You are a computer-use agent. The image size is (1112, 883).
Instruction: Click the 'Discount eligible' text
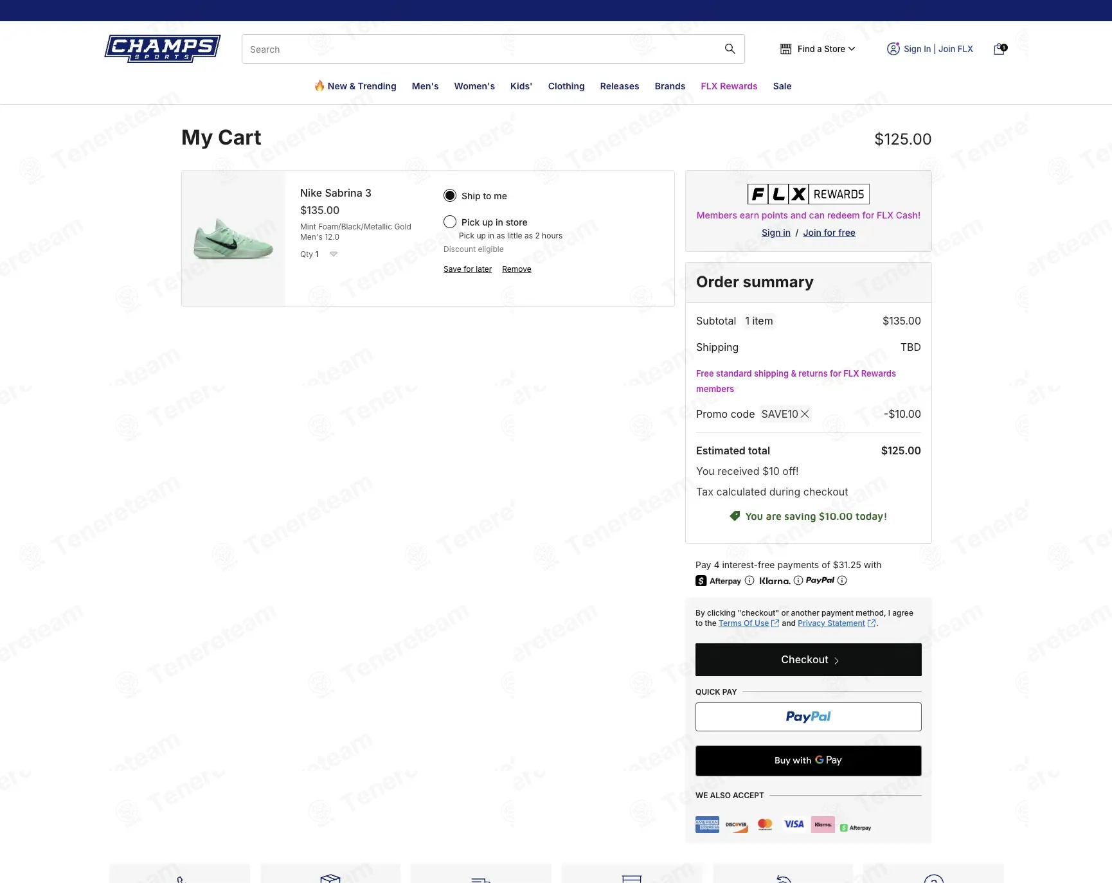pos(474,249)
